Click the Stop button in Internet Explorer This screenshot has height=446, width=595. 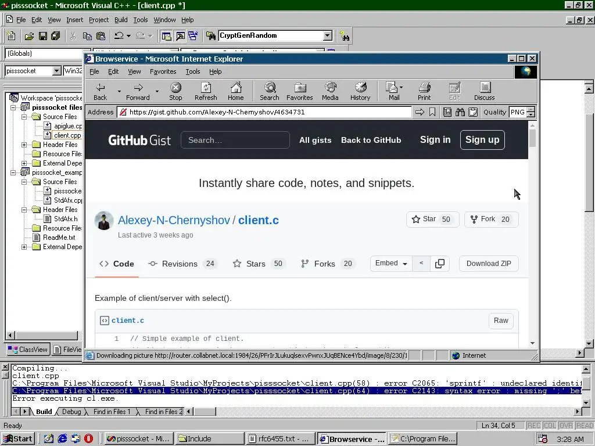[x=175, y=91]
